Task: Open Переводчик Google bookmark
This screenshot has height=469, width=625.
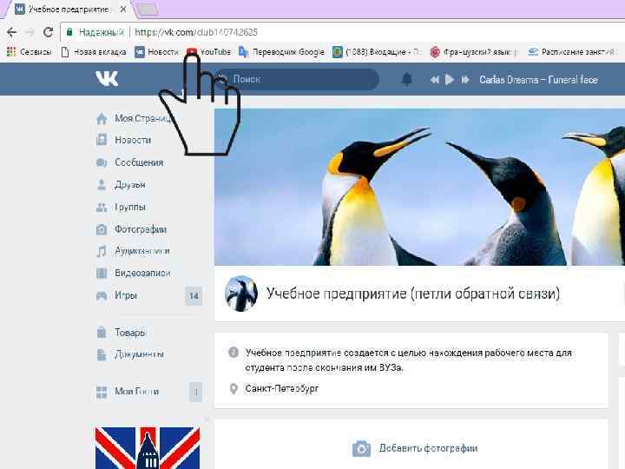Action: (281, 52)
